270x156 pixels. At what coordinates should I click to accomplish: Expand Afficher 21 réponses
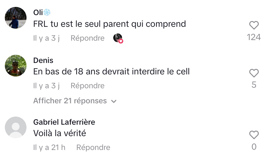click(x=75, y=101)
